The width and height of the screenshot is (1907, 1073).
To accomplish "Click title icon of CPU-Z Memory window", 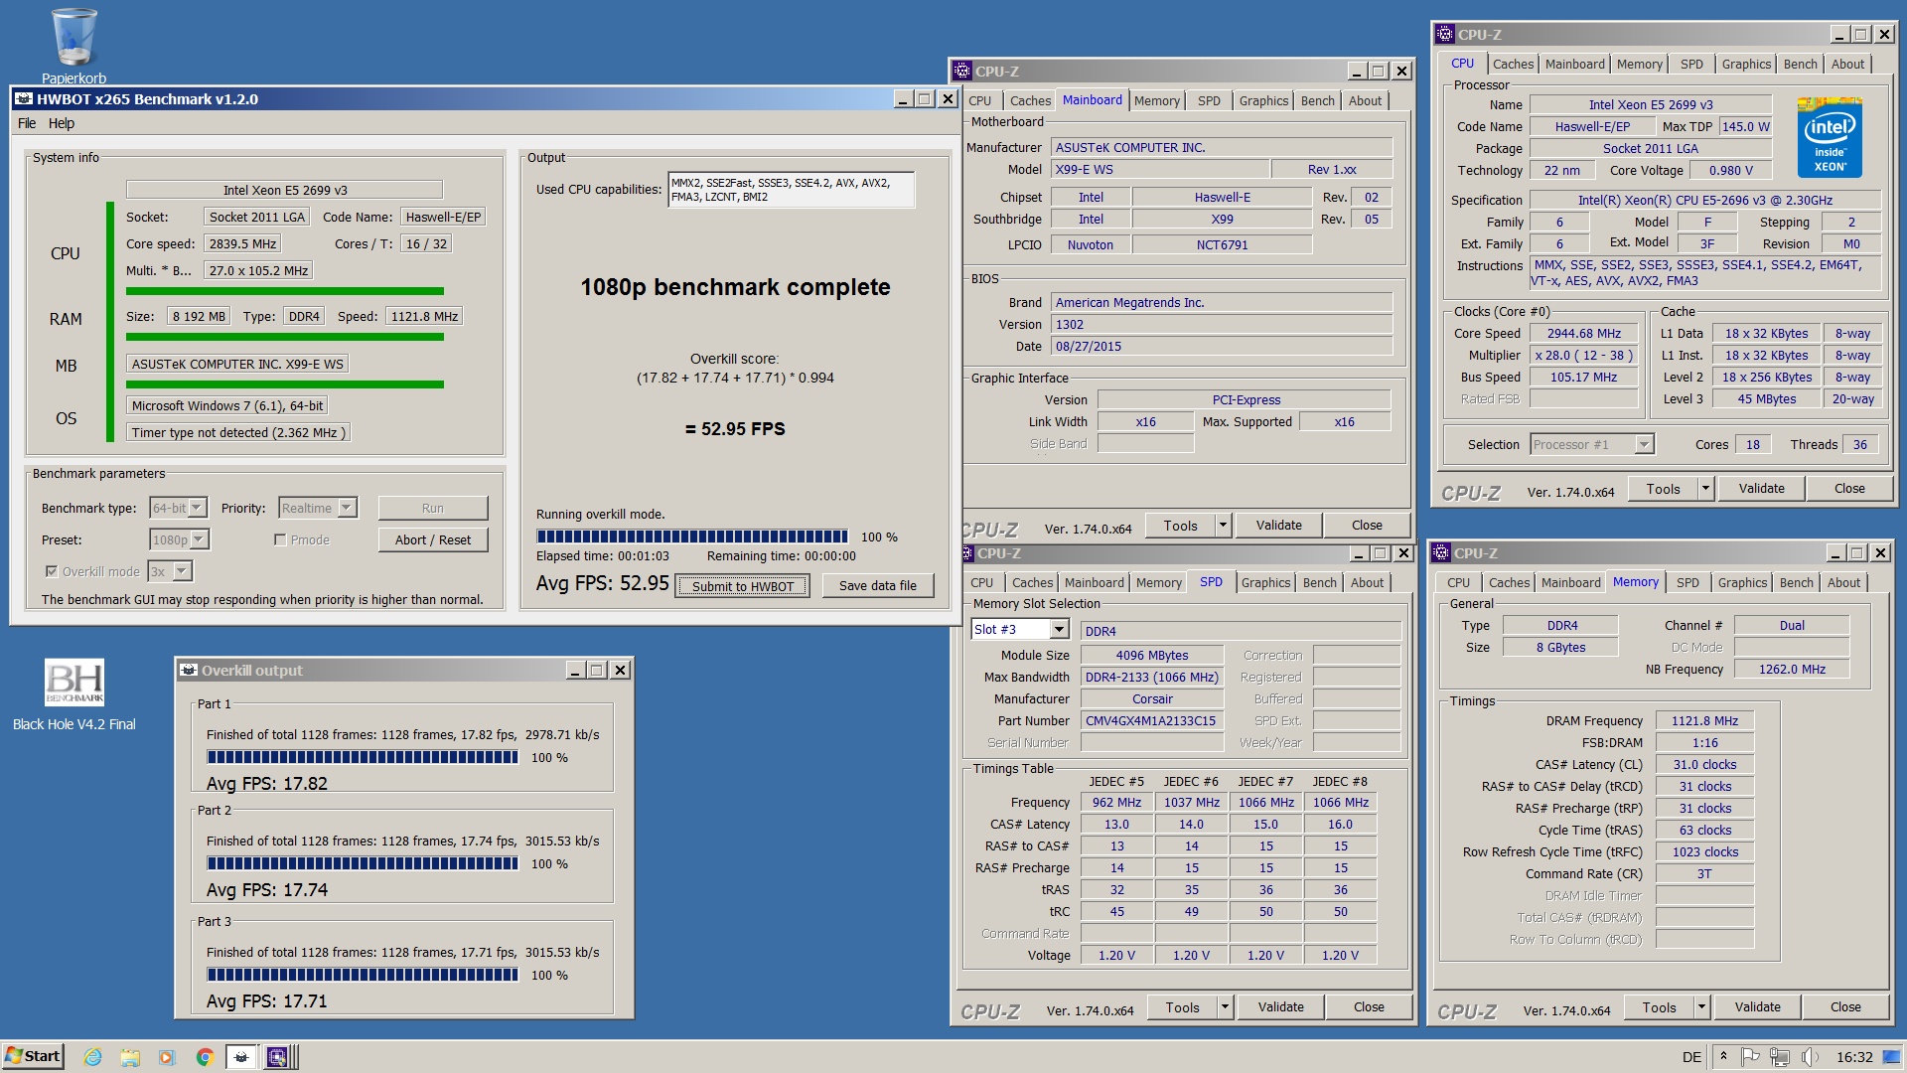I will pos(1442,553).
